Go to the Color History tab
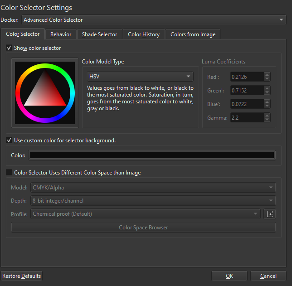Viewport: 292px width, 286px height. (x=144, y=34)
